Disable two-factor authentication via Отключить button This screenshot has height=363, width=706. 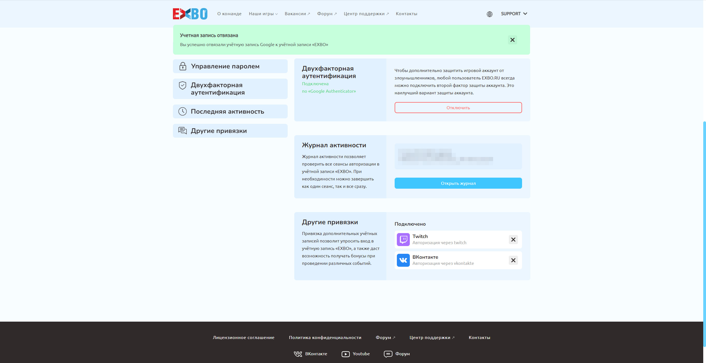458,107
